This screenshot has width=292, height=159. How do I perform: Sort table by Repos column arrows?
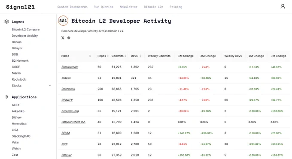point(108,56)
